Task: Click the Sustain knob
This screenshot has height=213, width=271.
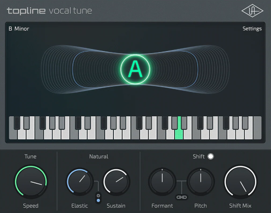Action: pos(116,181)
